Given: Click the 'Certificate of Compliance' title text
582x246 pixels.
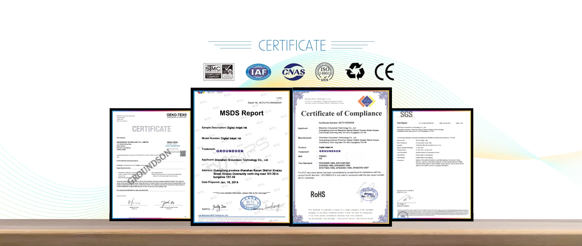Looking at the screenshot, I should click(341, 113).
